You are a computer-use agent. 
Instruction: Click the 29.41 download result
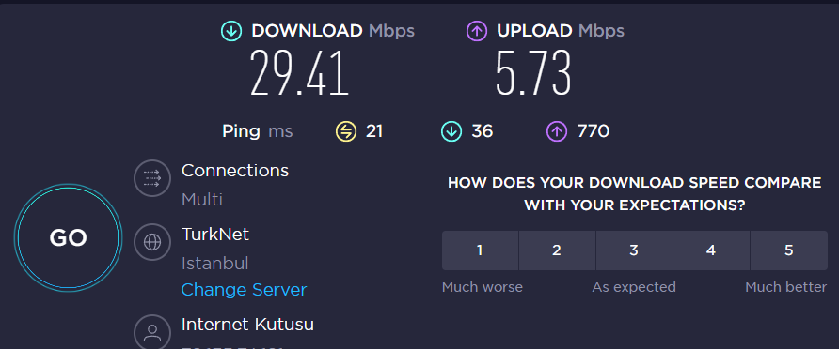tap(300, 72)
